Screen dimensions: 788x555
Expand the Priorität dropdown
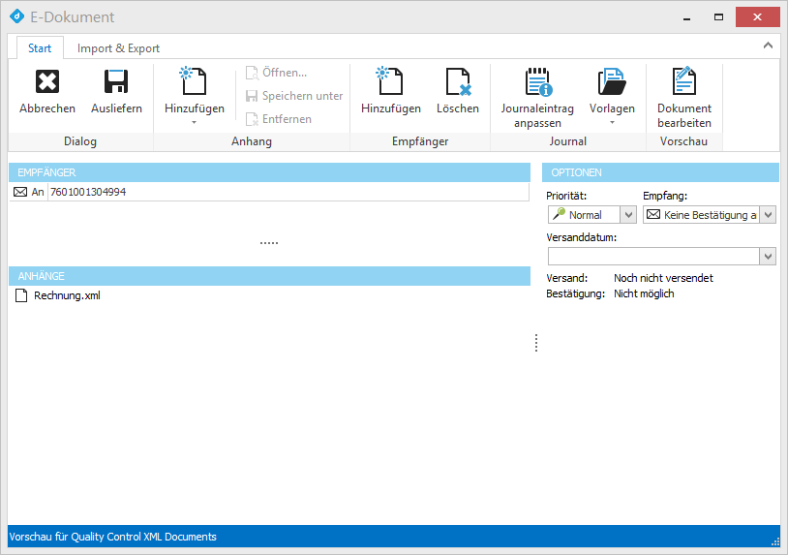[627, 215]
